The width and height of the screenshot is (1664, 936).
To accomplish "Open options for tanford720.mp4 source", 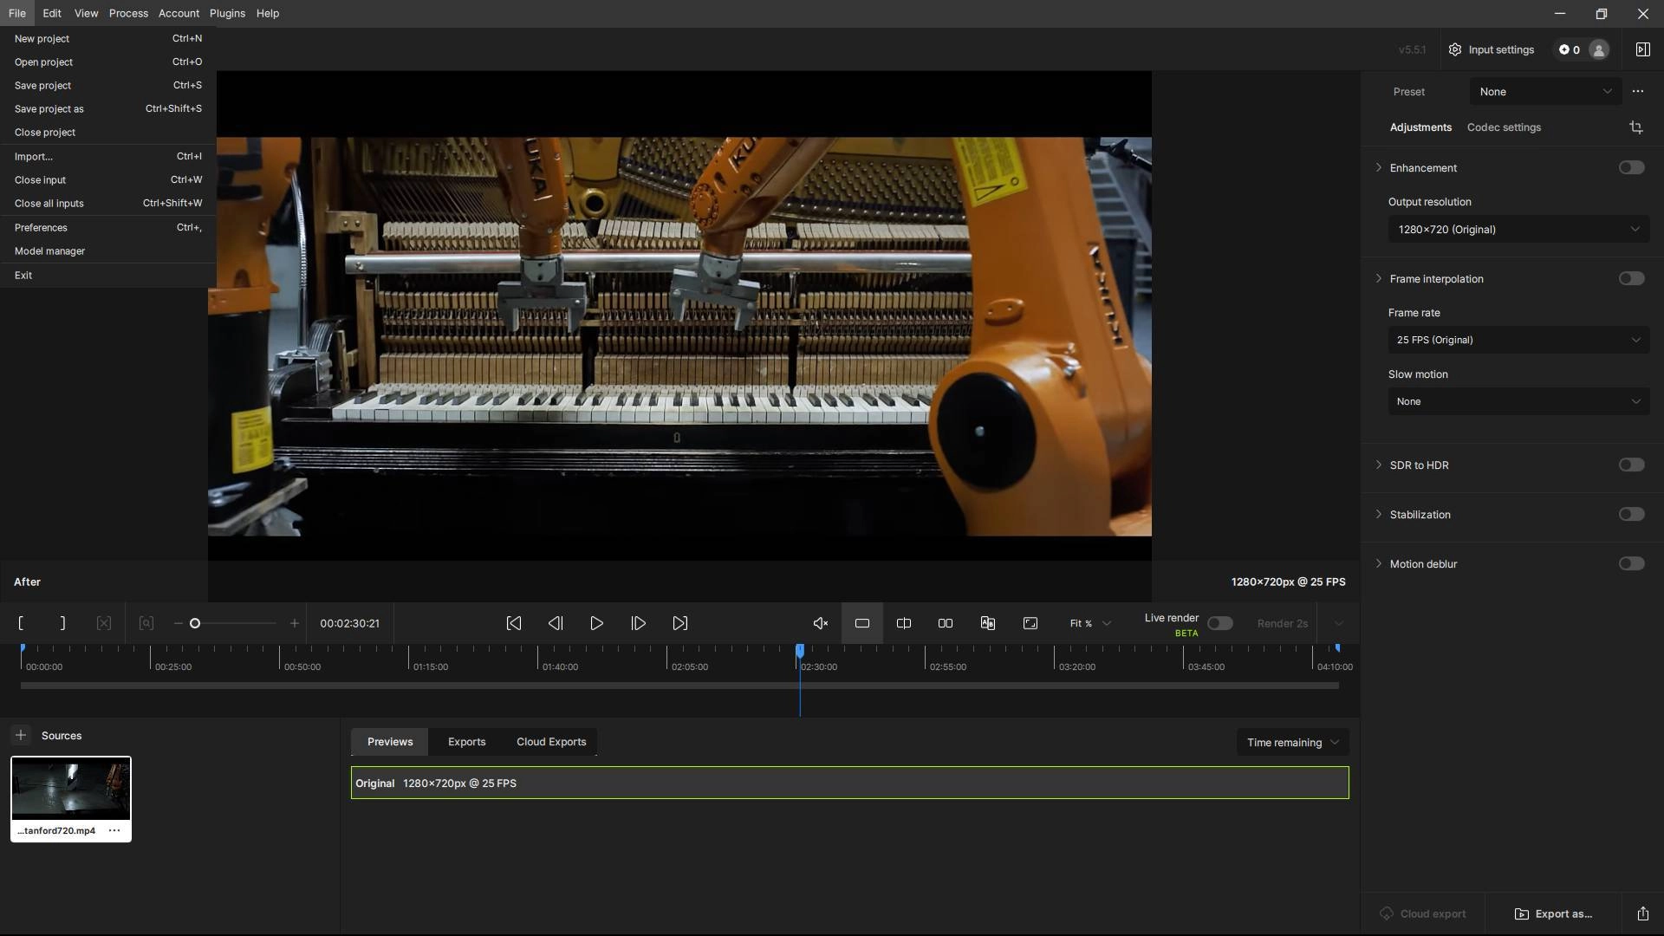I will coord(114,830).
